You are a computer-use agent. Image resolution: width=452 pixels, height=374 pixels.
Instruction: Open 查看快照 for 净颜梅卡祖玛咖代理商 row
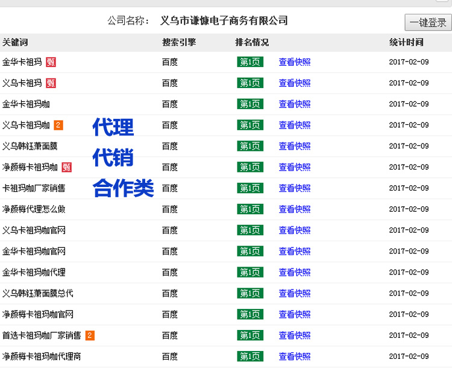coord(295,357)
